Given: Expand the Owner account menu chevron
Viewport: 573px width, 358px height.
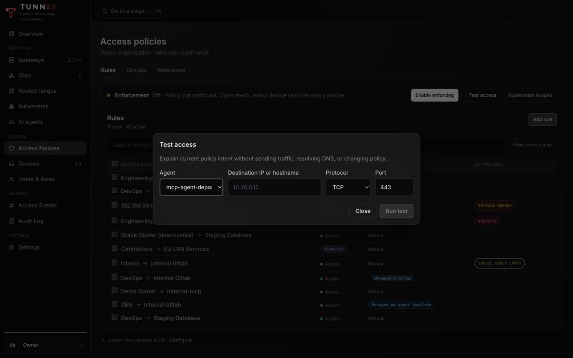Looking at the screenshot, I should tap(81, 345).
